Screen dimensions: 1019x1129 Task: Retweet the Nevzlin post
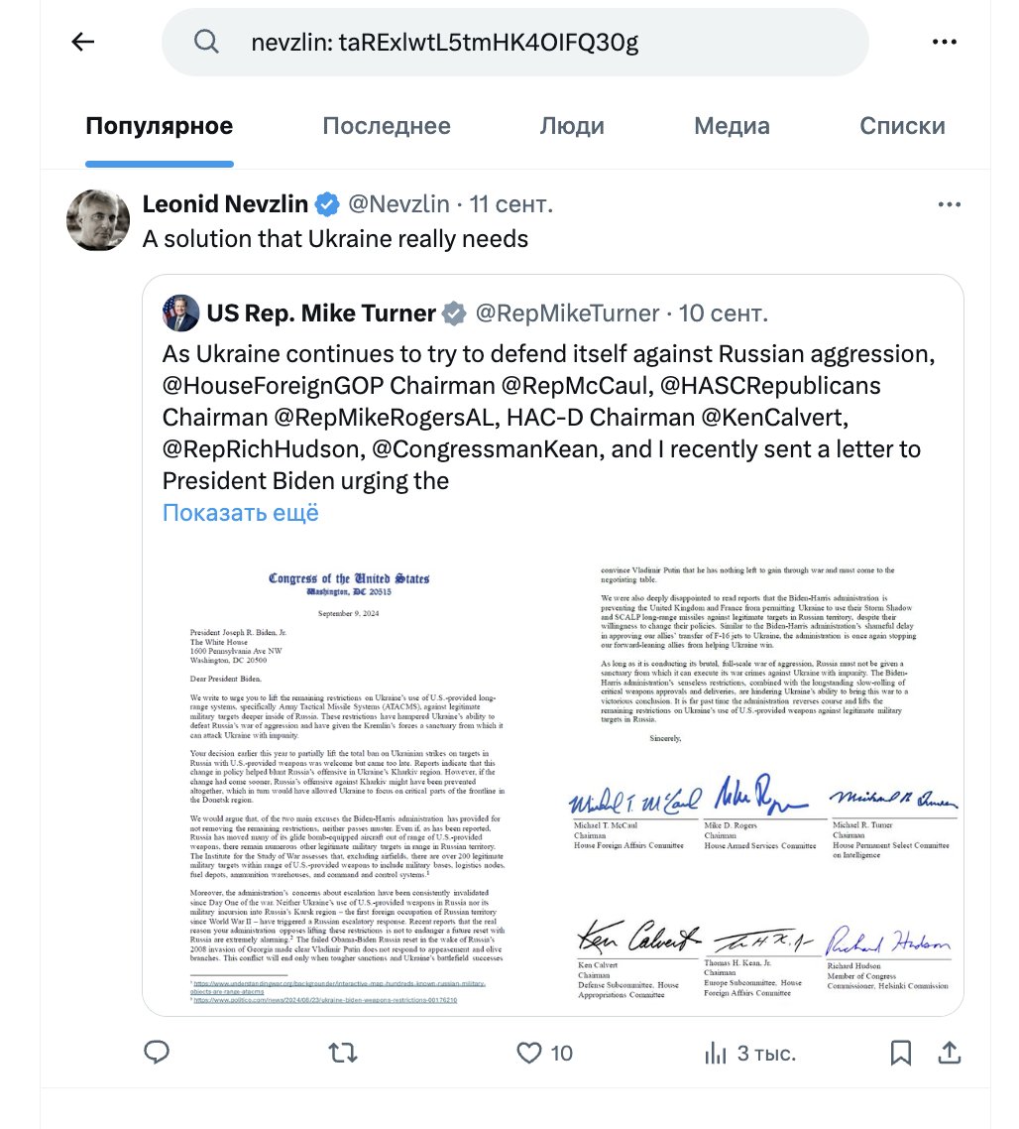click(343, 1054)
